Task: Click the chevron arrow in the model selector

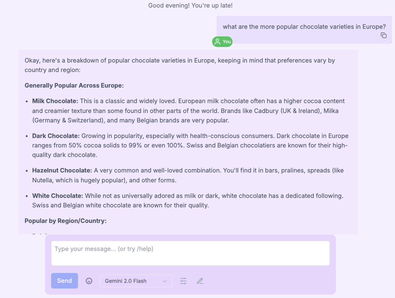Action: 165,281
